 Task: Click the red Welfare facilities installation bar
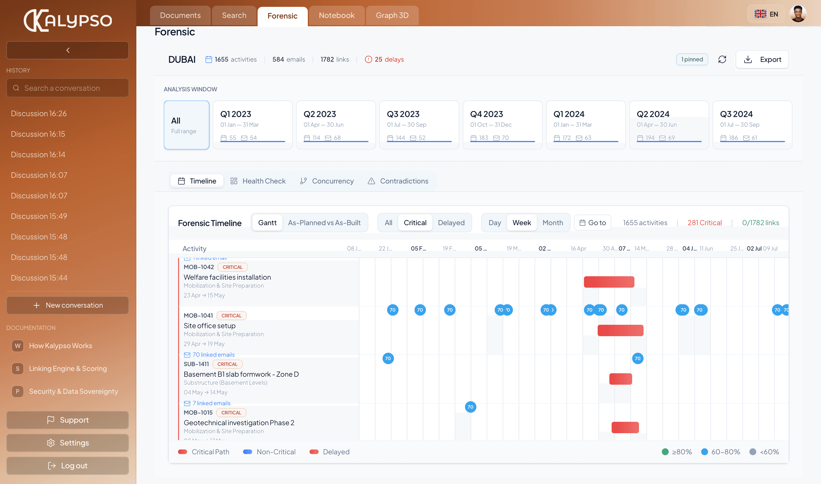[x=608, y=282]
